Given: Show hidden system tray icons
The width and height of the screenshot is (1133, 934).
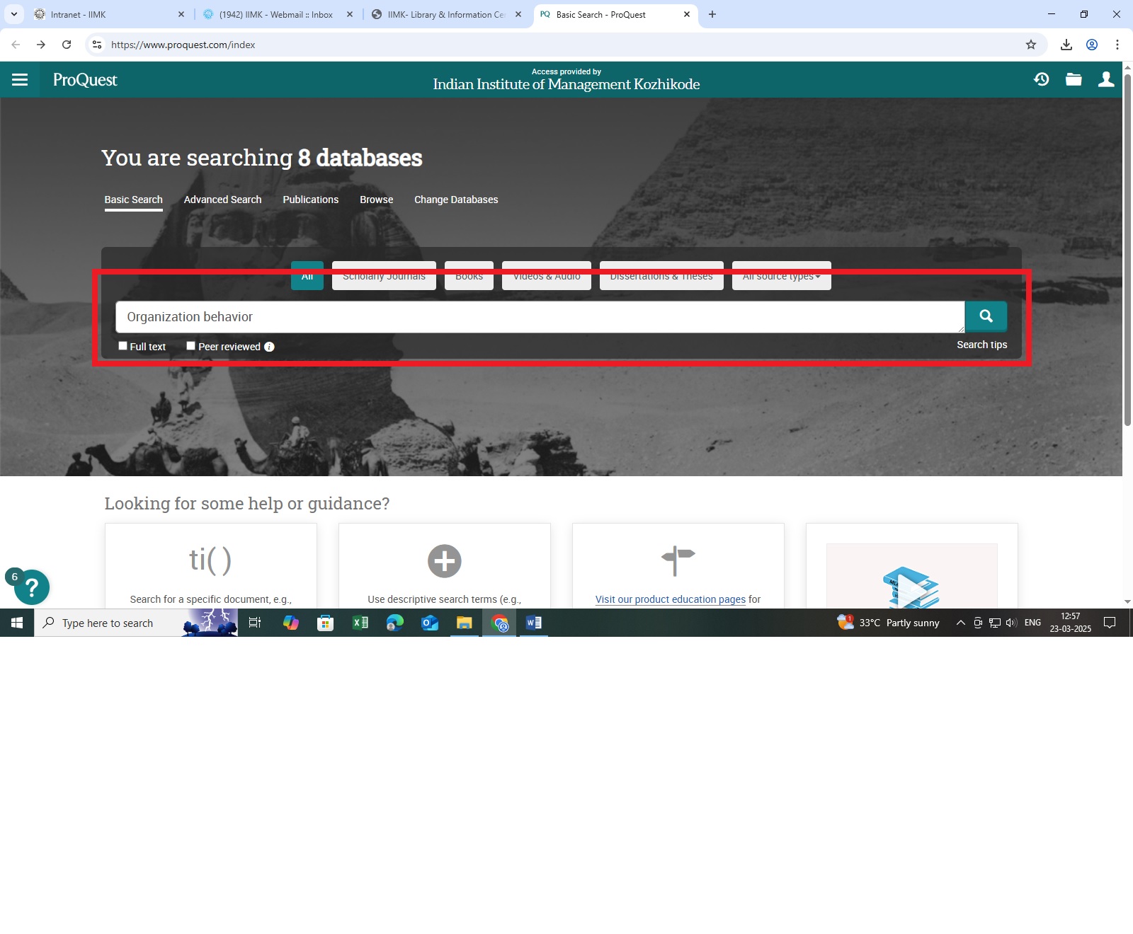Looking at the screenshot, I should (960, 623).
